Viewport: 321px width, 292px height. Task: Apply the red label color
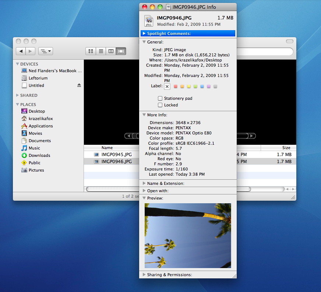coord(176,87)
